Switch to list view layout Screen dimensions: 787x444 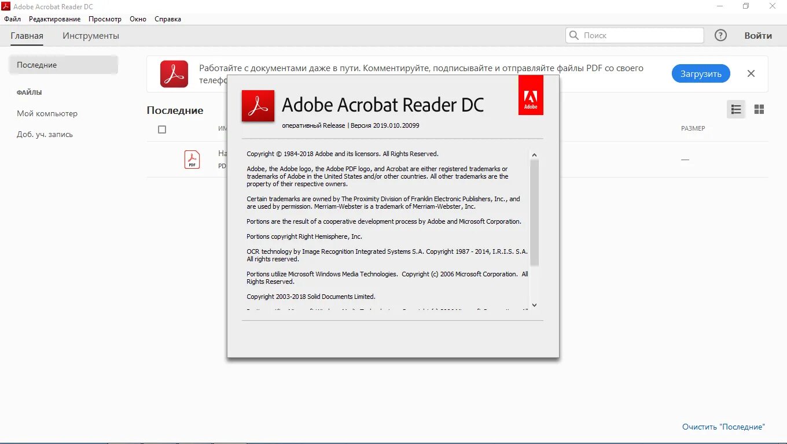(x=736, y=109)
